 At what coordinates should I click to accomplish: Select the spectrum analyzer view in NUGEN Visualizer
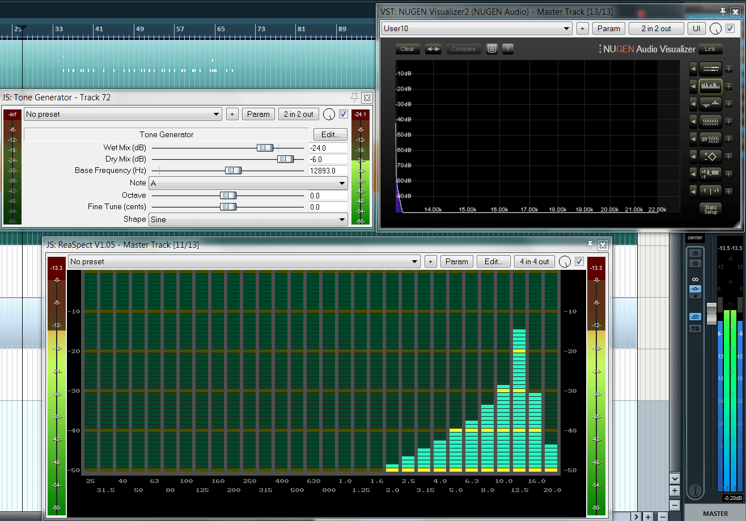click(x=710, y=87)
